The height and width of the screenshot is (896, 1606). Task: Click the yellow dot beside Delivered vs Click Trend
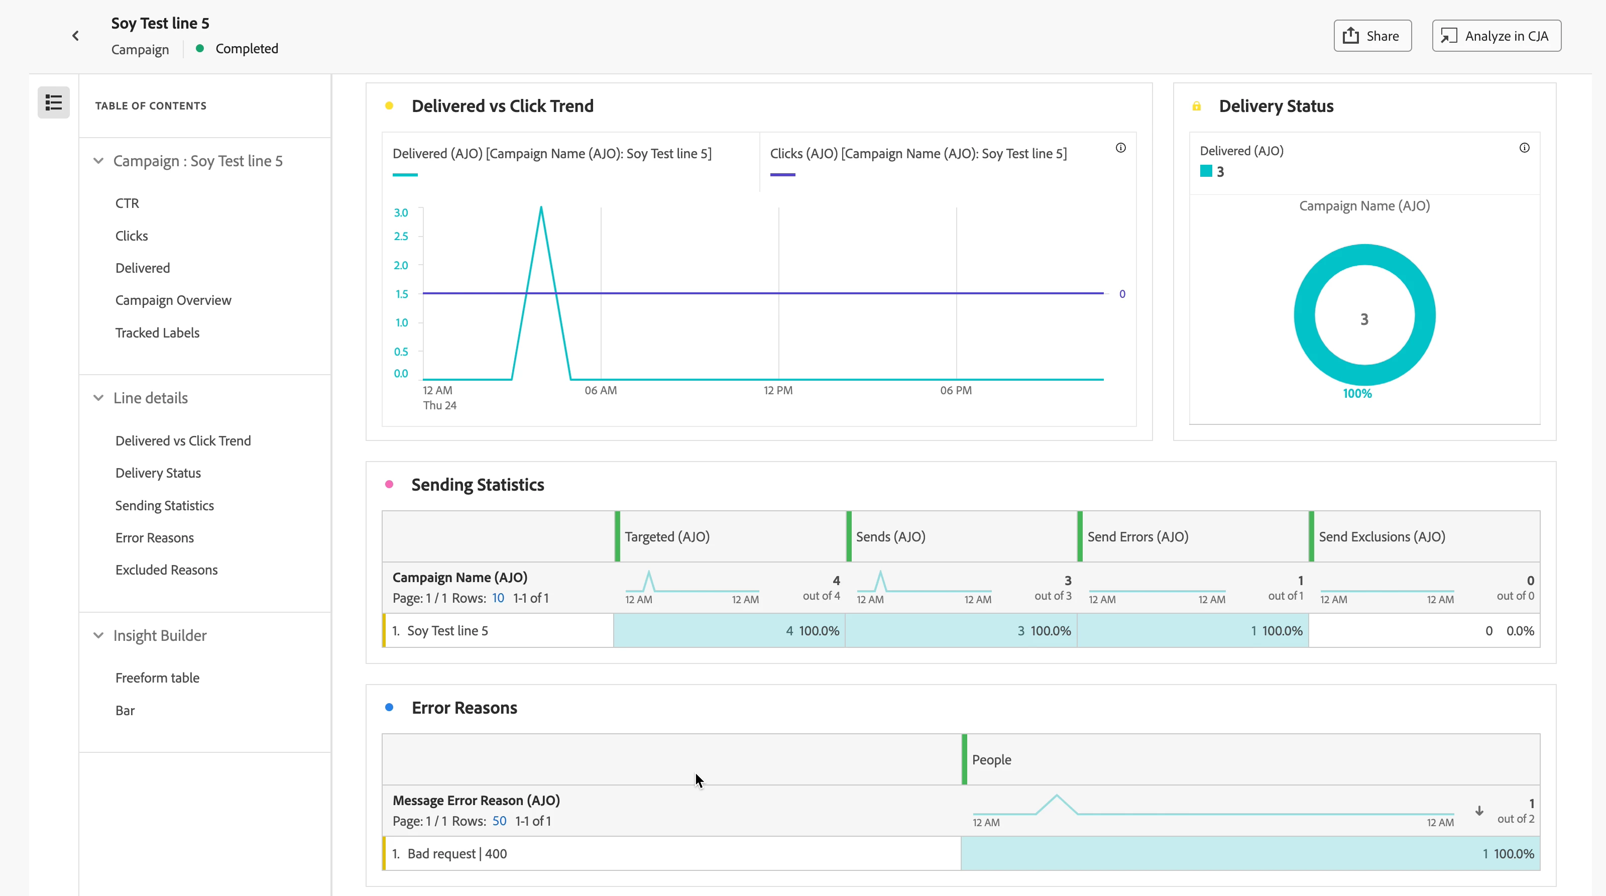[x=389, y=106]
